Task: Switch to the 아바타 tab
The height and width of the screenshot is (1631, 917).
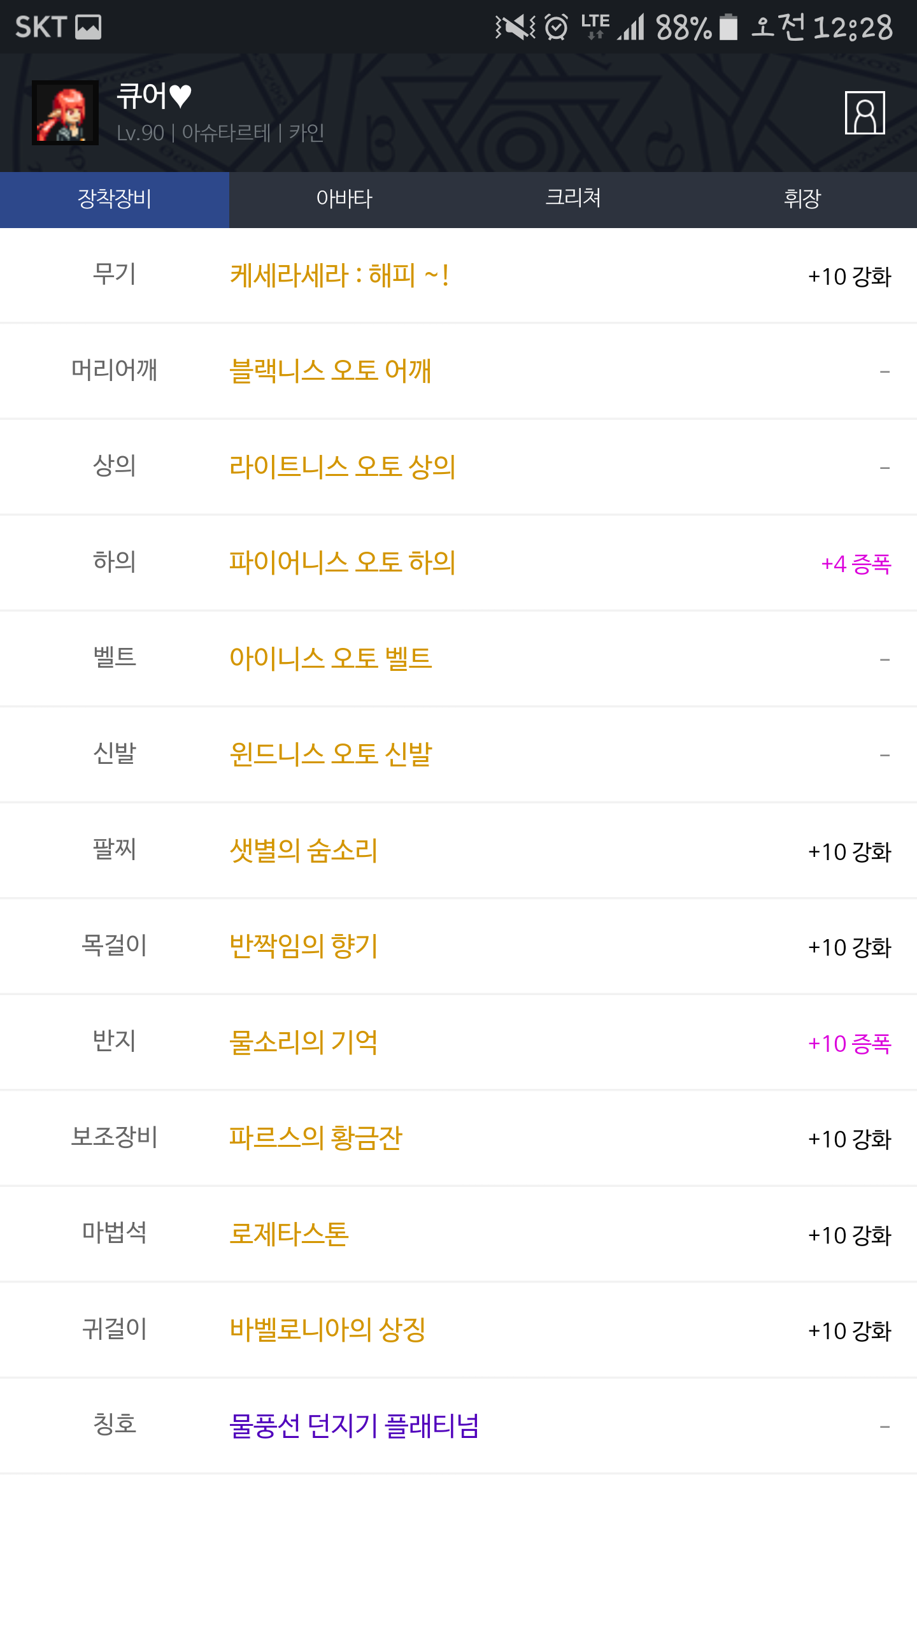Action: [x=344, y=199]
